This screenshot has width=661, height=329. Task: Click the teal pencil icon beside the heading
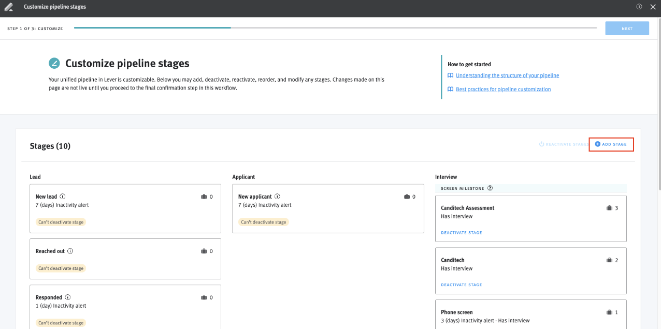click(x=54, y=64)
